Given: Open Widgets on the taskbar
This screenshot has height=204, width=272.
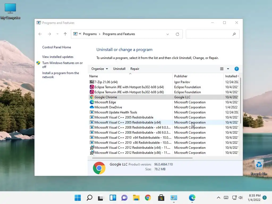Looking at the screenshot, I should 113,198.
